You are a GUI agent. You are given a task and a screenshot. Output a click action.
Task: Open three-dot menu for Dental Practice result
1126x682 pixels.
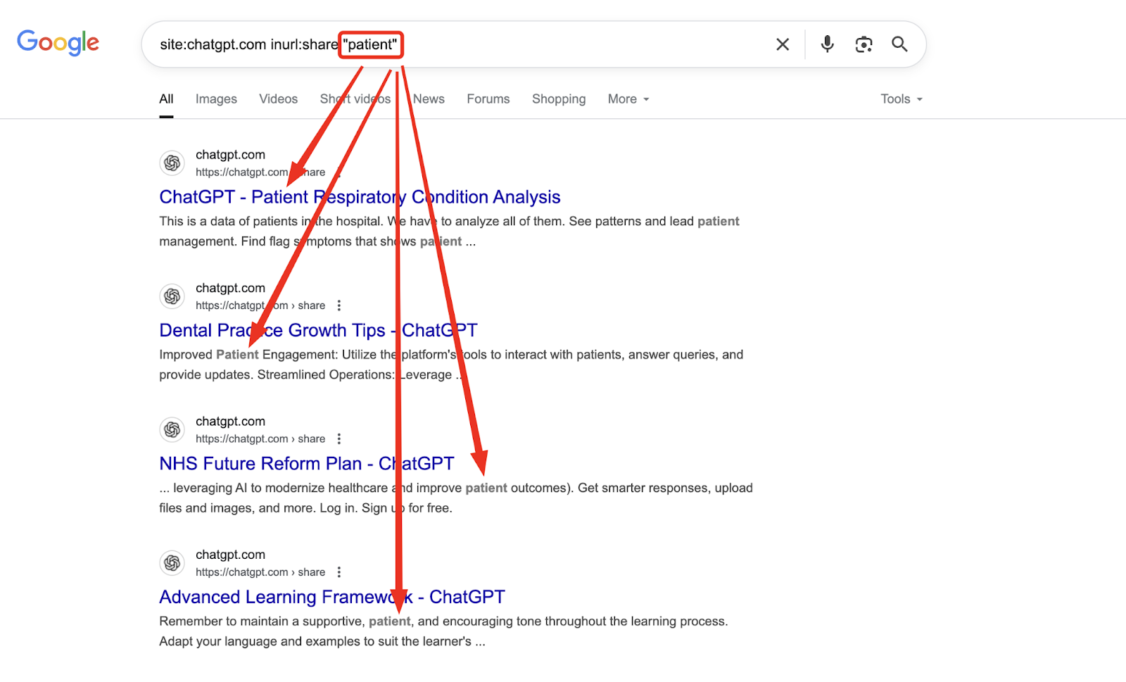tap(339, 305)
